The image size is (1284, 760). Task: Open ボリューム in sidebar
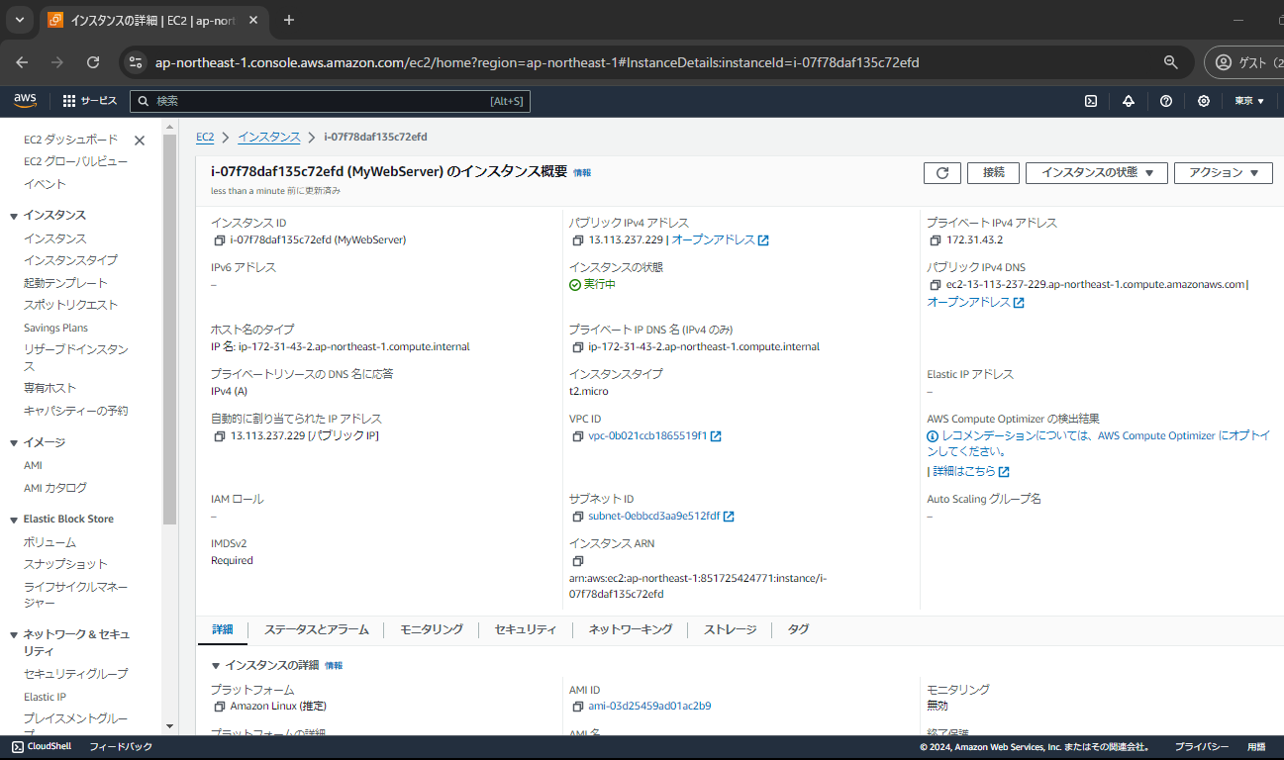(49, 542)
